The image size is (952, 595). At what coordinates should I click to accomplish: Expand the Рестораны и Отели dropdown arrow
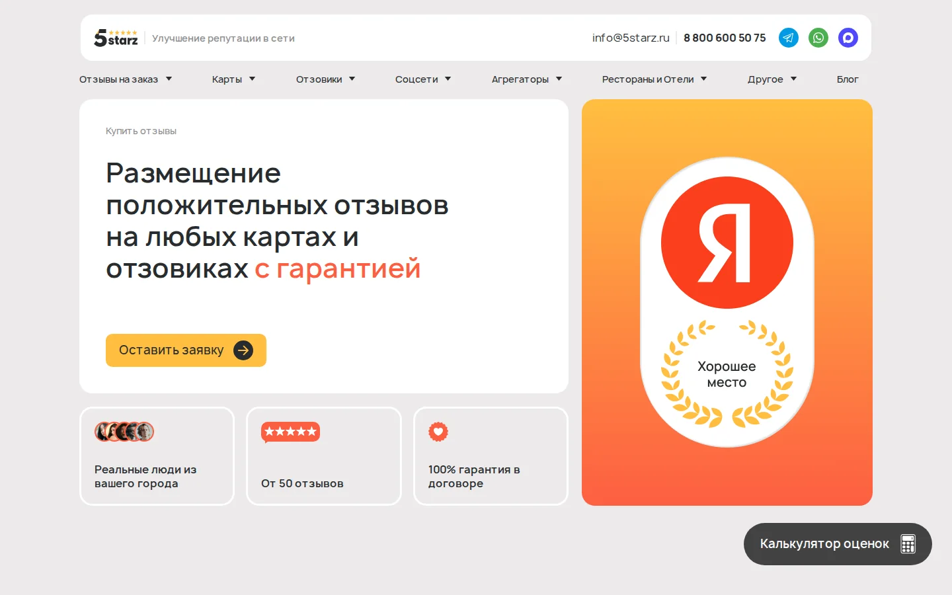tap(703, 79)
